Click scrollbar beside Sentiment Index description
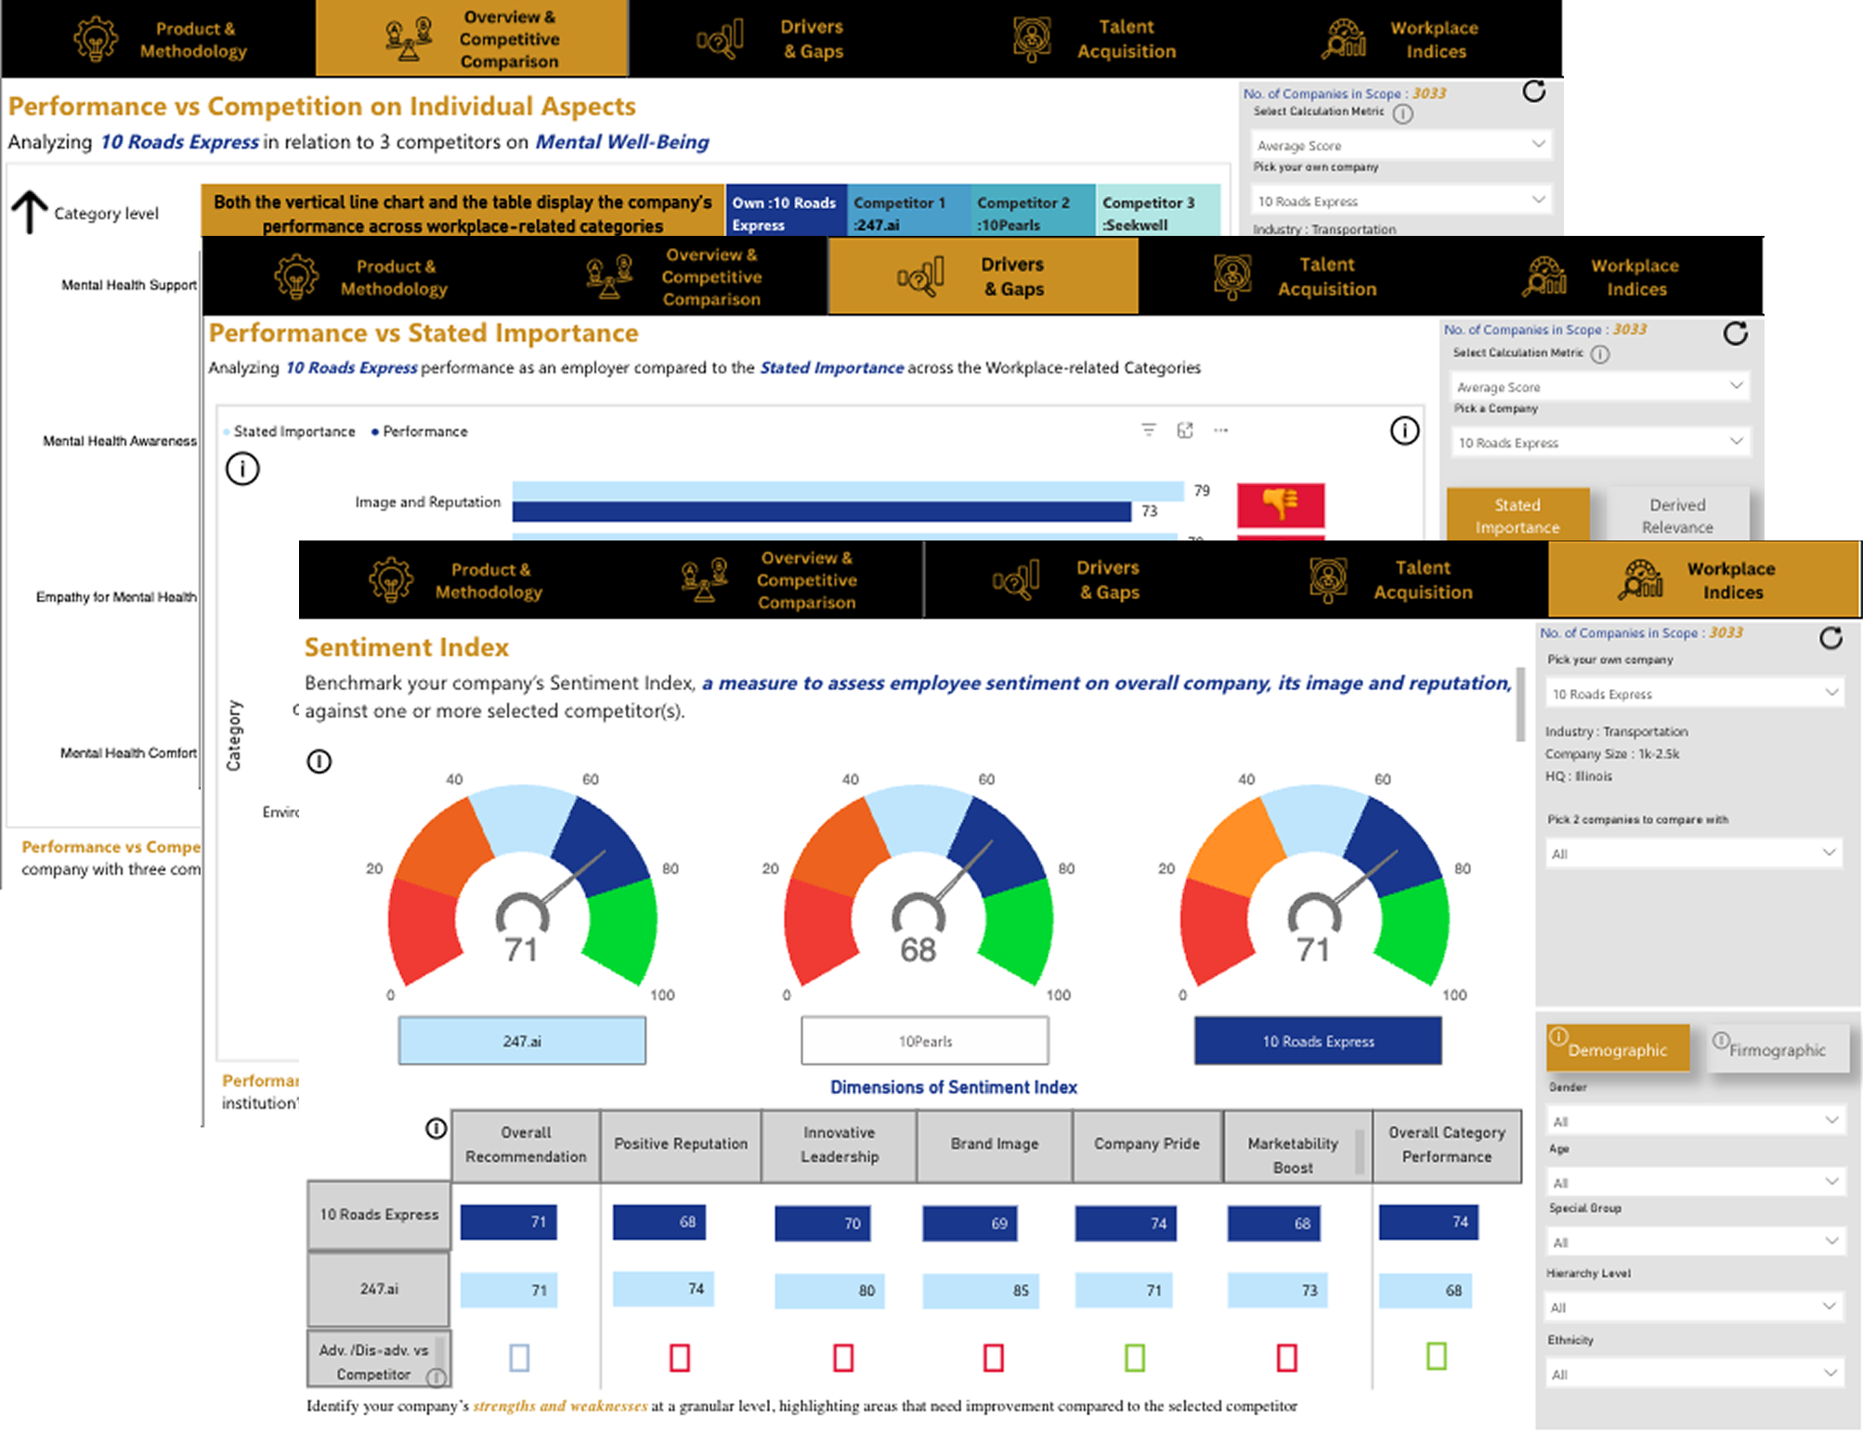 1520,703
